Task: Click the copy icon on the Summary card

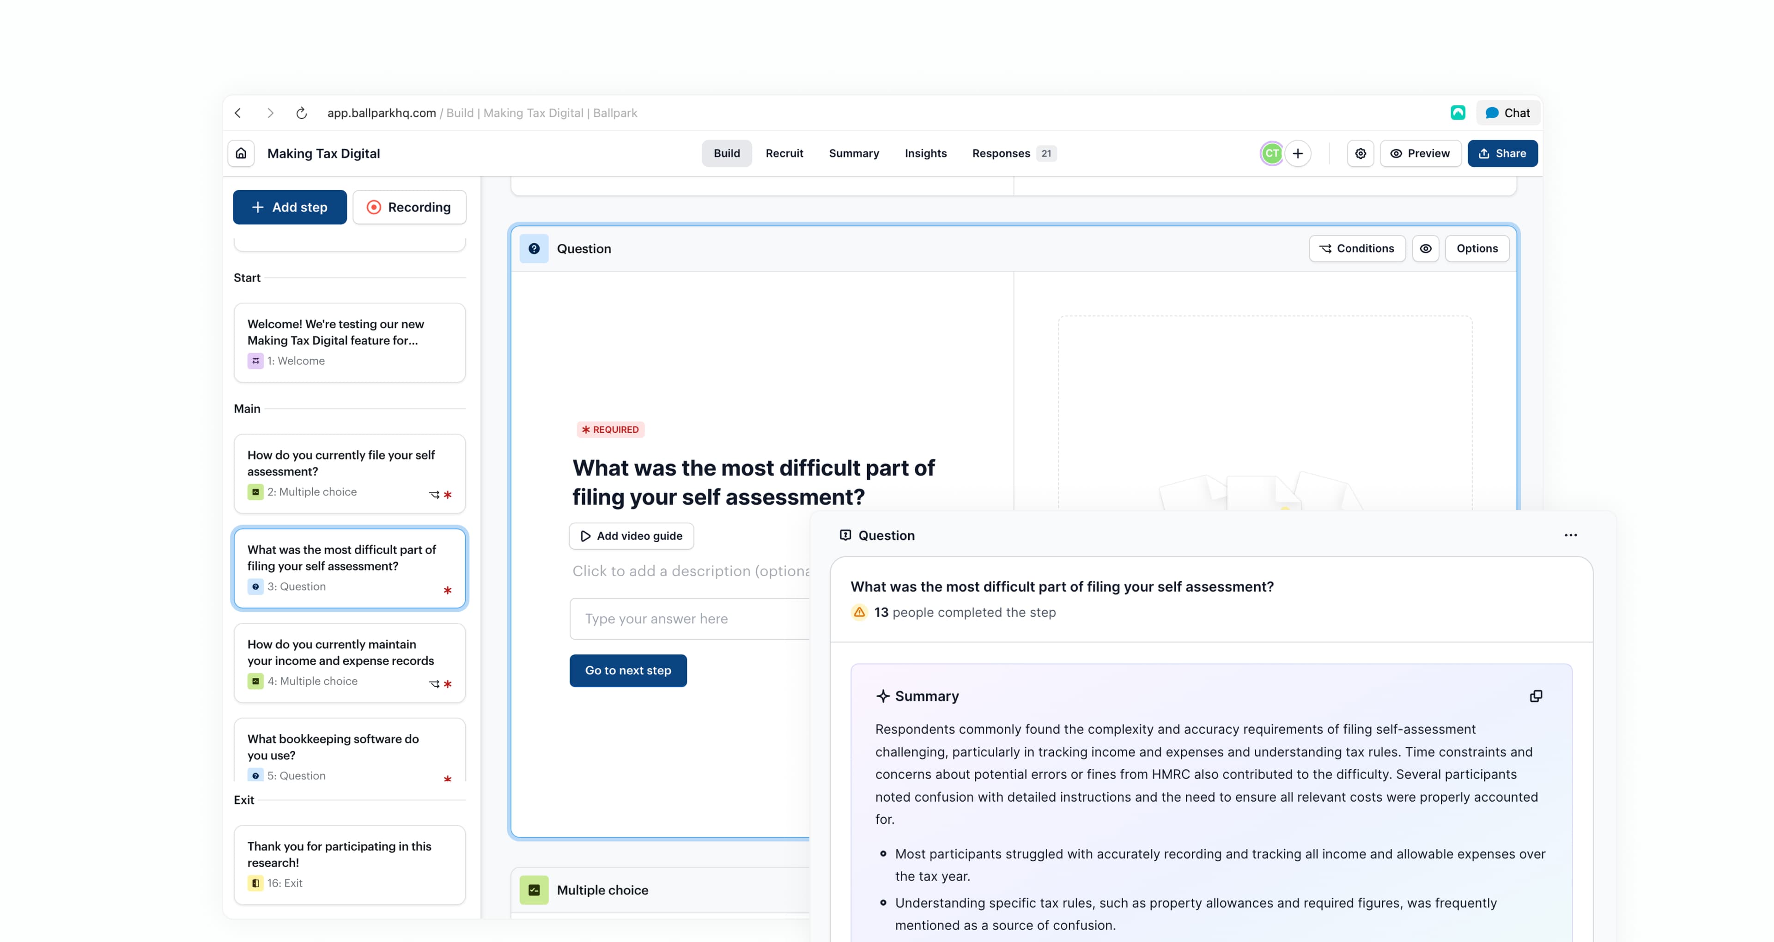Action: point(1536,695)
